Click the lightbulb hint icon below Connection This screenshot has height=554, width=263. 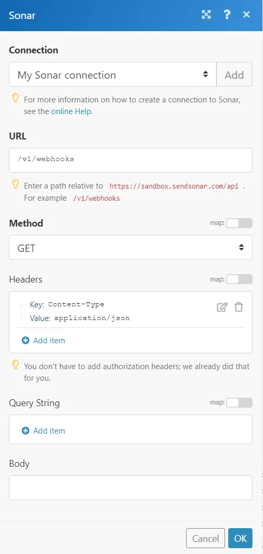pyautogui.click(x=15, y=98)
